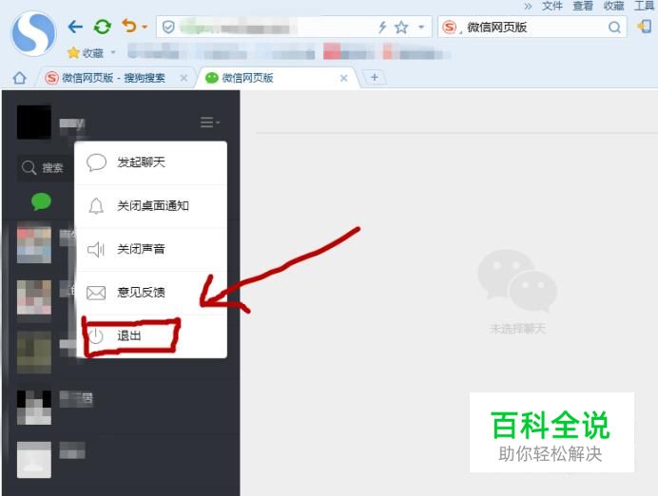Open dropdown beside the orange undo arrow
Screen dimensions: 658x496
145,27
